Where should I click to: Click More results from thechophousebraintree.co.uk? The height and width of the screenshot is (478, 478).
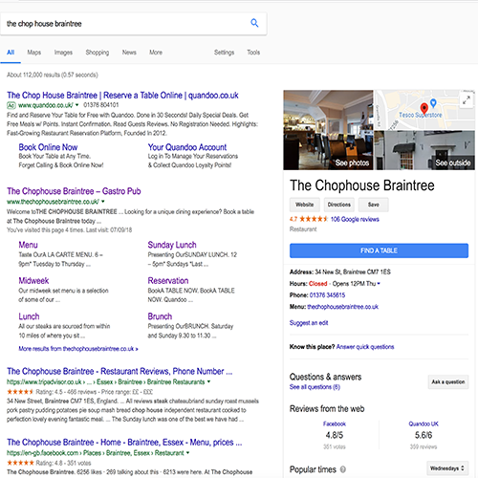click(x=78, y=349)
